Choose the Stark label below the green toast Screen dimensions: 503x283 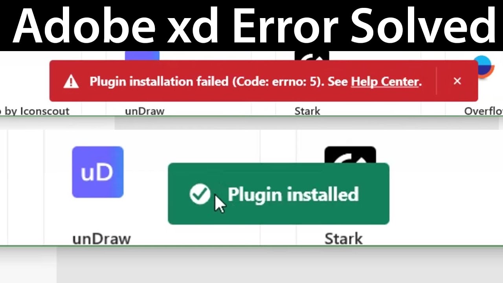coord(343,239)
